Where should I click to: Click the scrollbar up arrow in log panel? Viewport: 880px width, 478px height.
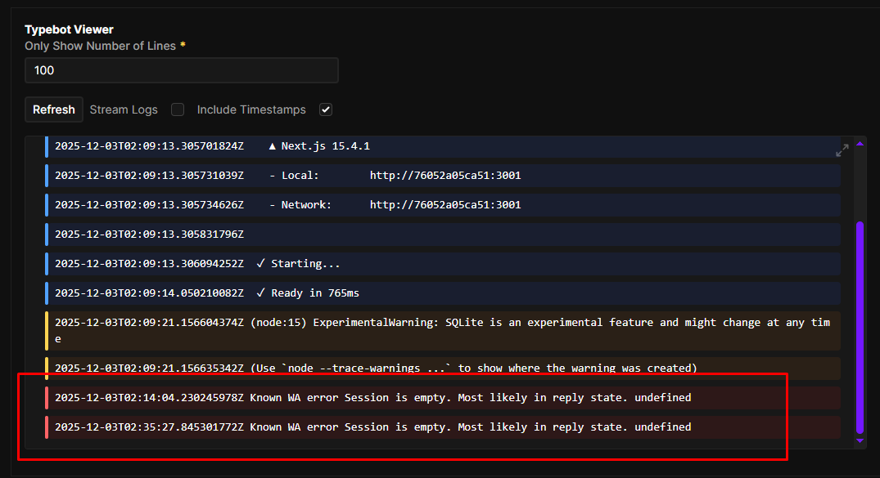click(x=860, y=144)
